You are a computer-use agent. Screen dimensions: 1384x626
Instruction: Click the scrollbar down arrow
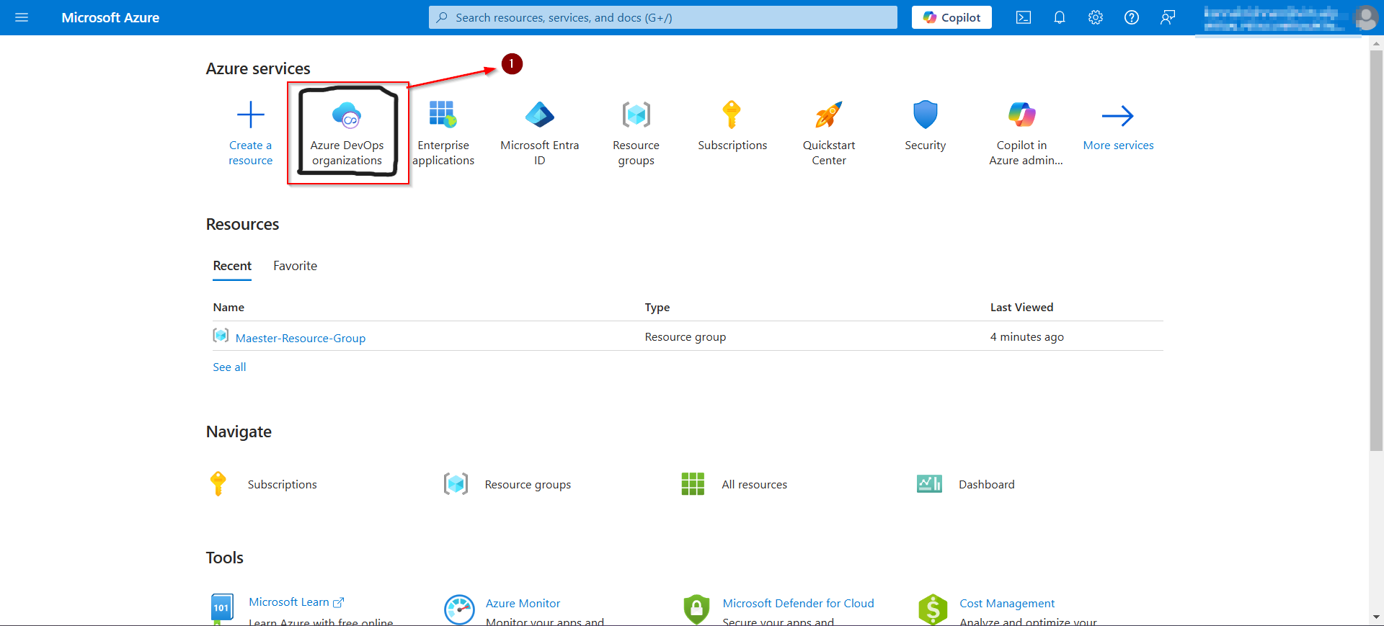click(x=1376, y=617)
